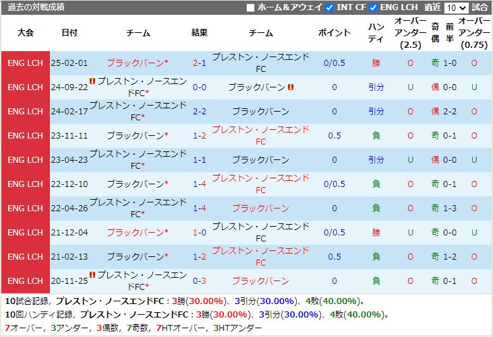Uncheck the INT CF filter checkbox

(329, 7)
